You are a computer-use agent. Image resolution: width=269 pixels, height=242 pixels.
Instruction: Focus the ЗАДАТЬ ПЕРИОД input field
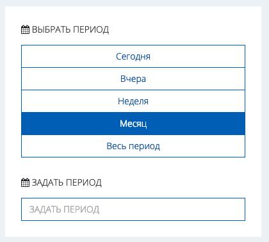click(x=133, y=209)
